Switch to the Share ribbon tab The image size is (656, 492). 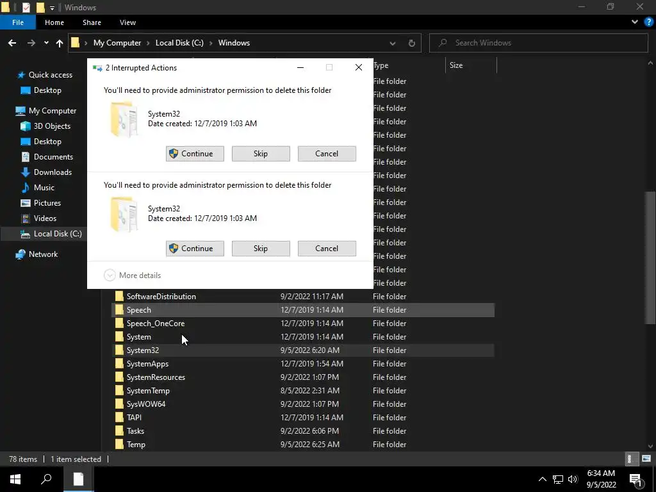92,22
